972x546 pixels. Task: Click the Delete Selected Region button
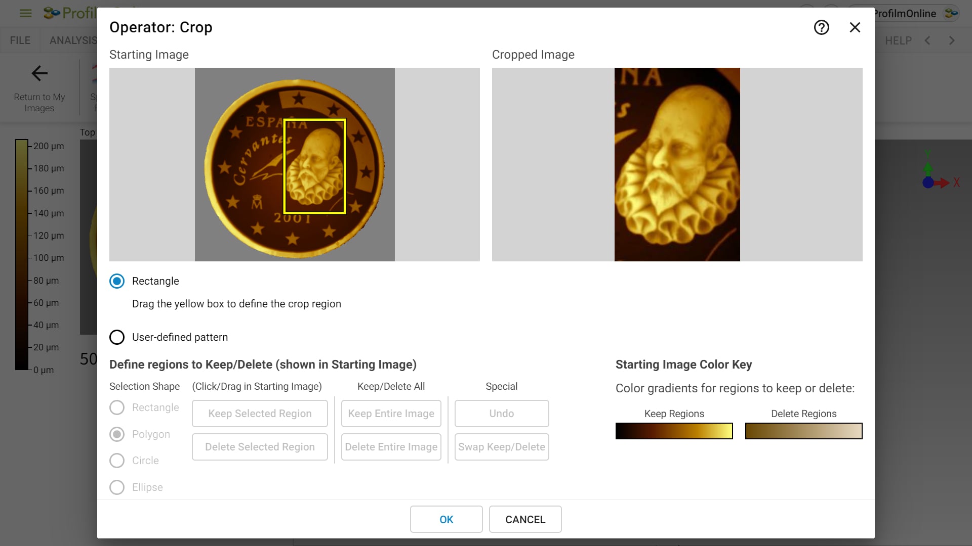[x=260, y=447]
